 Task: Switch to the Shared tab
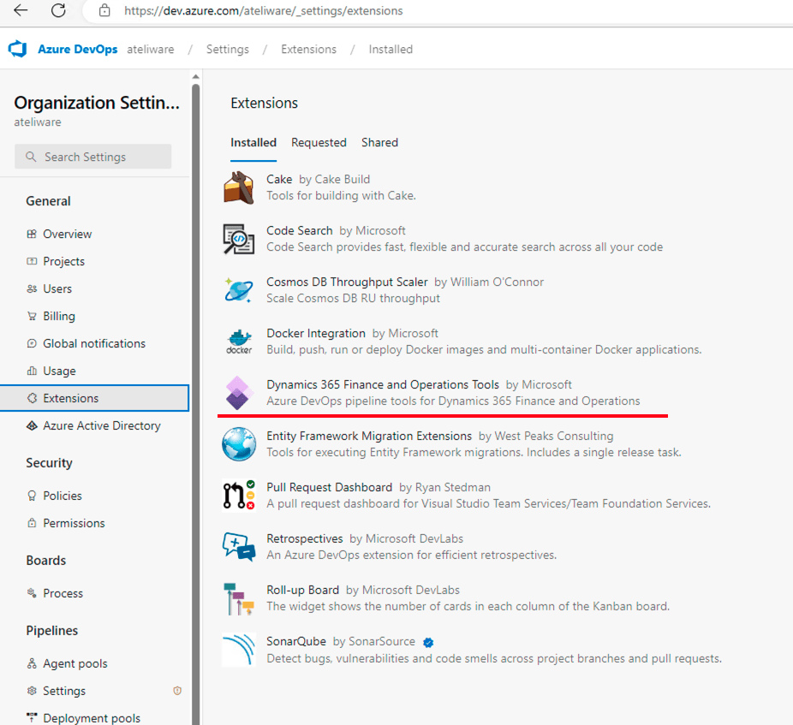tap(380, 143)
